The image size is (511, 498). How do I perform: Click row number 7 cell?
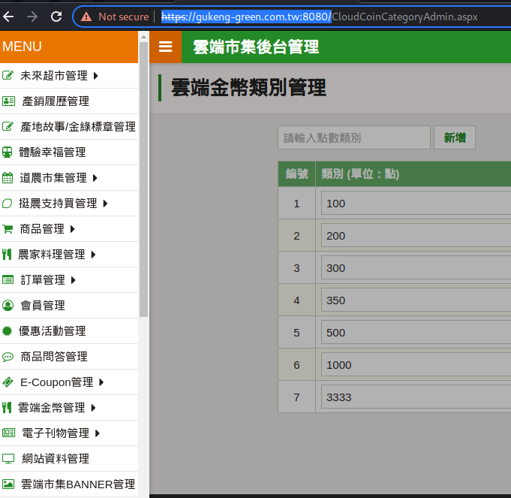point(296,397)
